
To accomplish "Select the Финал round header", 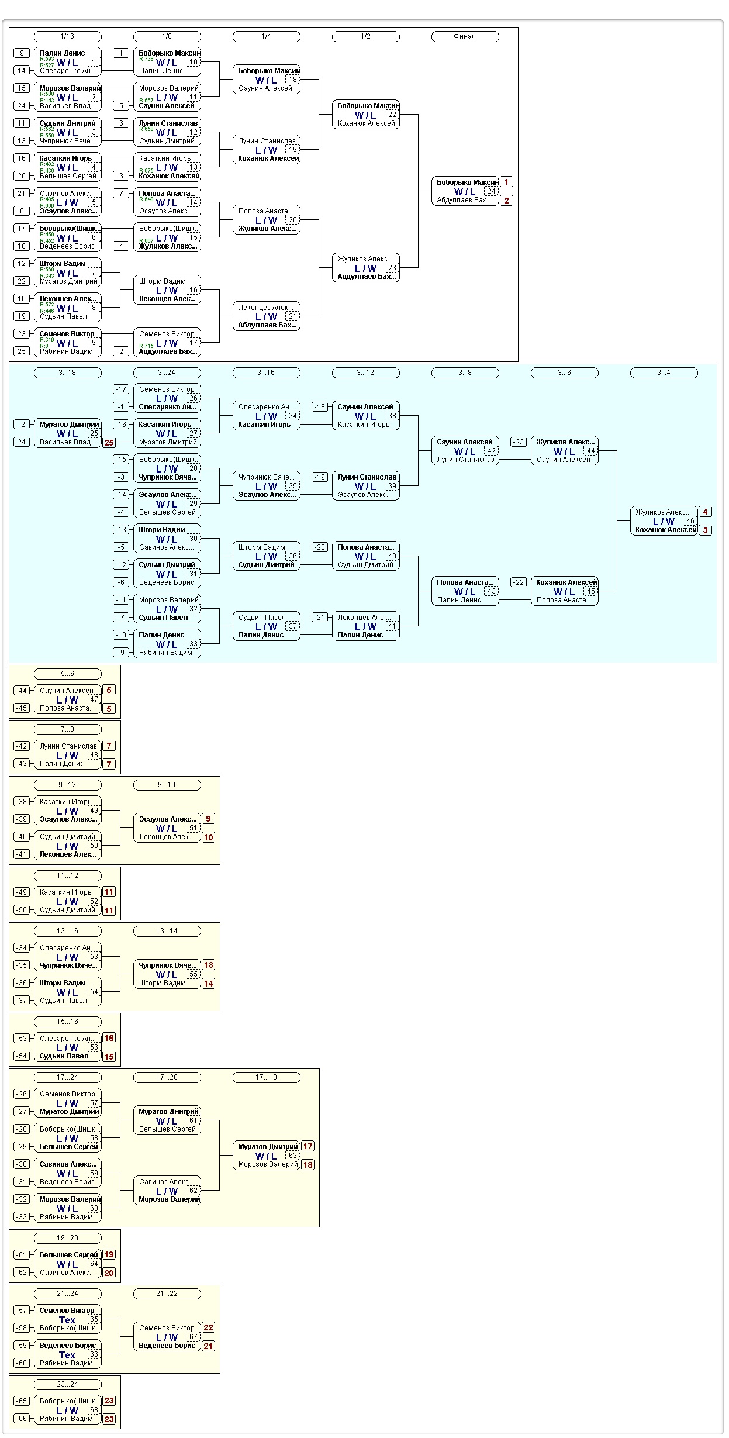I will pos(465,36).
